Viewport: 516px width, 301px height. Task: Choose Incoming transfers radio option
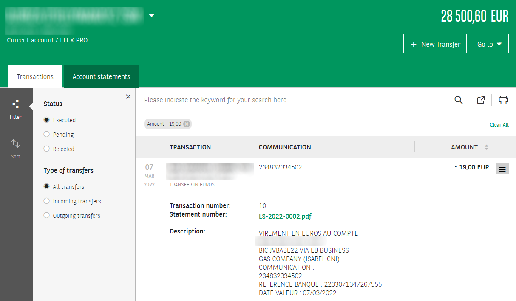click(47, 201)
